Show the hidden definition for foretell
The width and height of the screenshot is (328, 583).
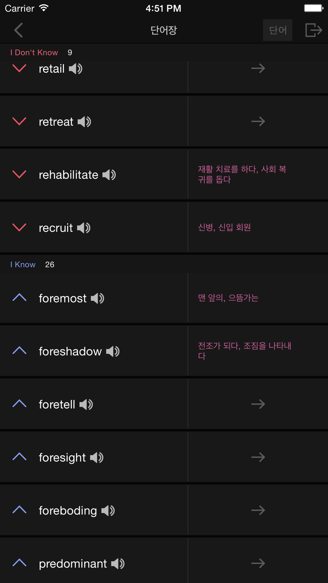[x=258, y=404]
